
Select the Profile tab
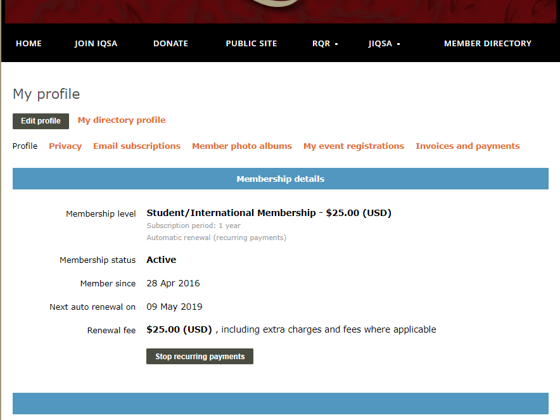[25, 146]
